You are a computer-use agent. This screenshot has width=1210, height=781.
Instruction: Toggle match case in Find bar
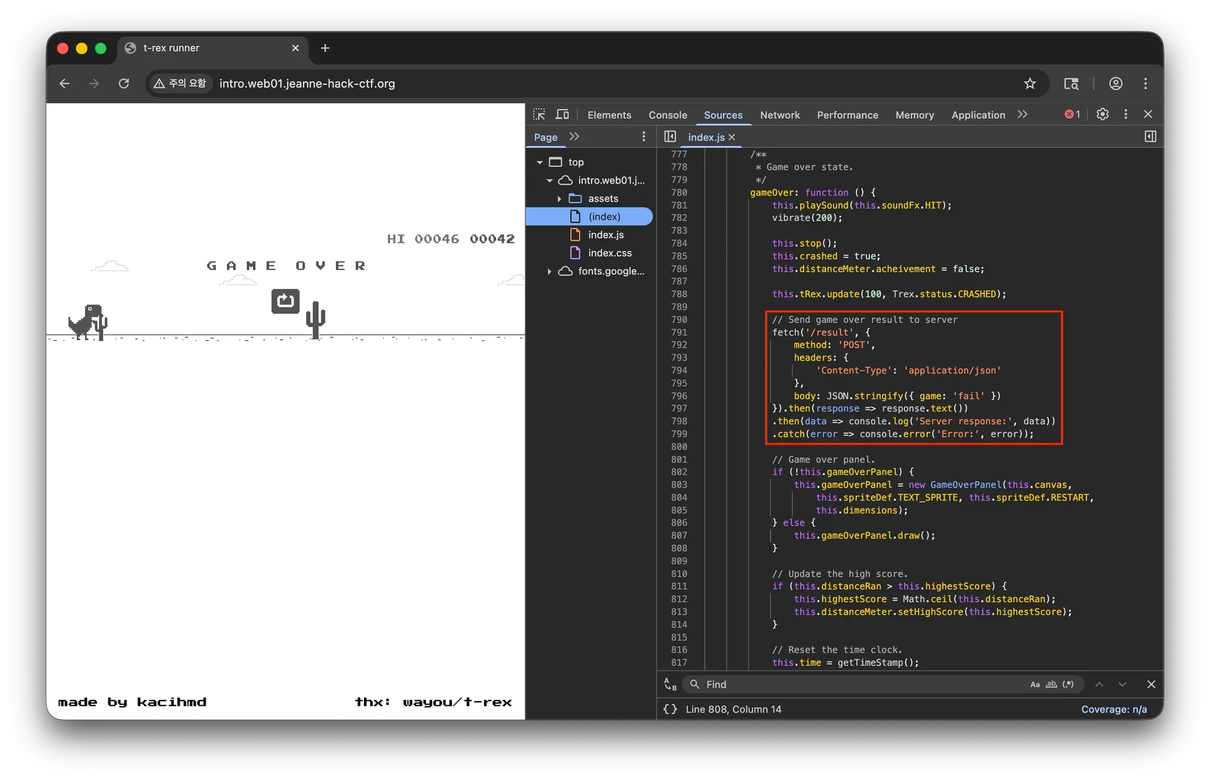tap(1035, 684)
